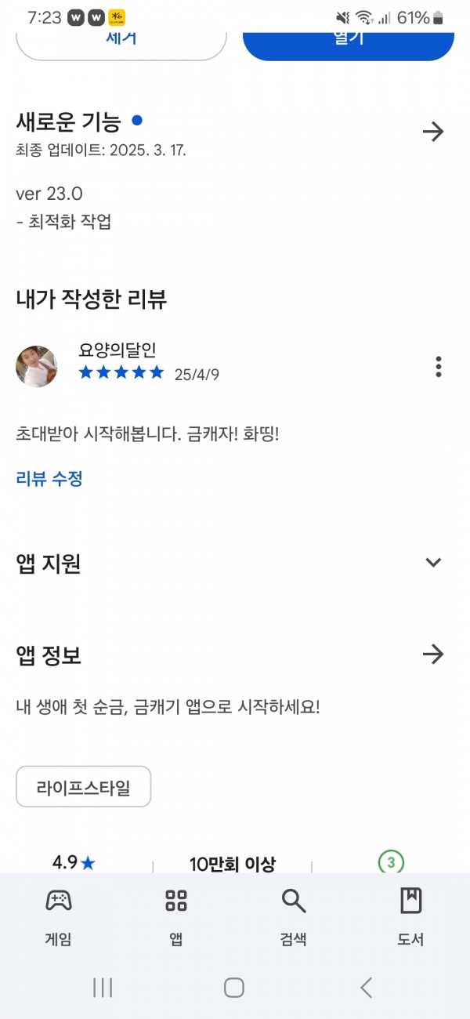Tap the Android recent apps button
Screen dimensions: 470x1019
[x=103, y=988]
